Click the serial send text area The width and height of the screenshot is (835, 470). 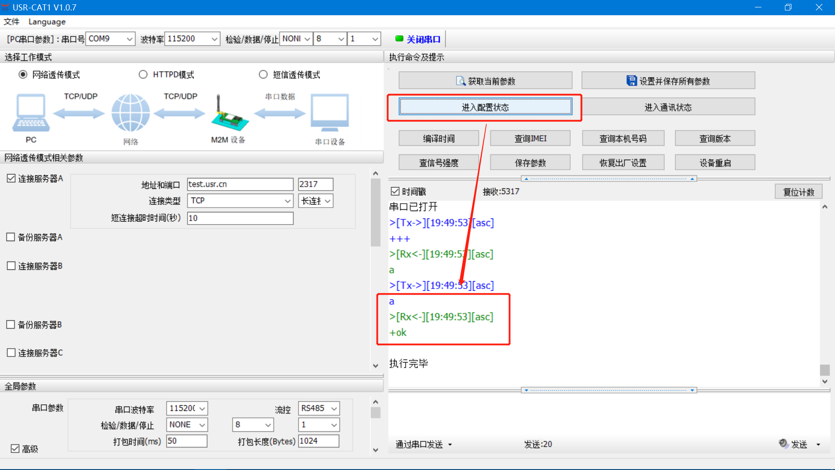(x=609, y=415)
